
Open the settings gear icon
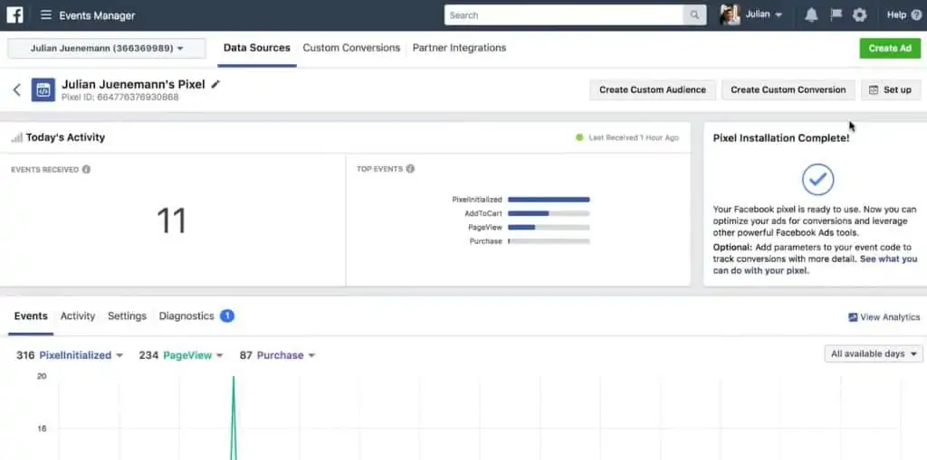coord(860,14)
